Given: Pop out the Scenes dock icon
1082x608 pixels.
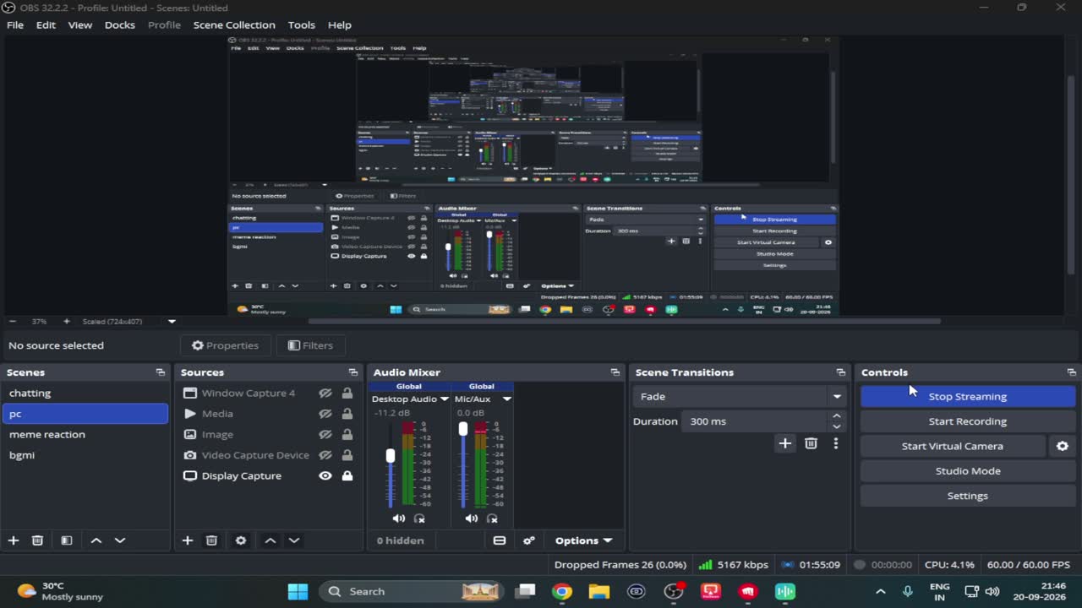Looking at the screenshot, I should [161, 372].
